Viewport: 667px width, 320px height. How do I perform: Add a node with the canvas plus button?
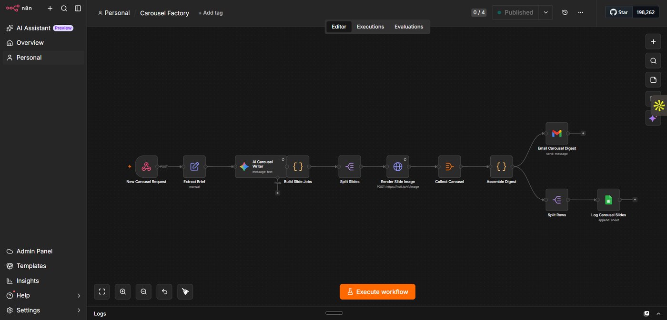(x=653, y=41)
